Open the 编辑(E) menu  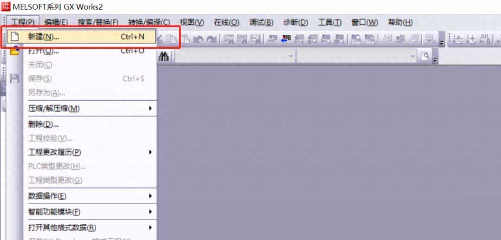tap(56, 22)
